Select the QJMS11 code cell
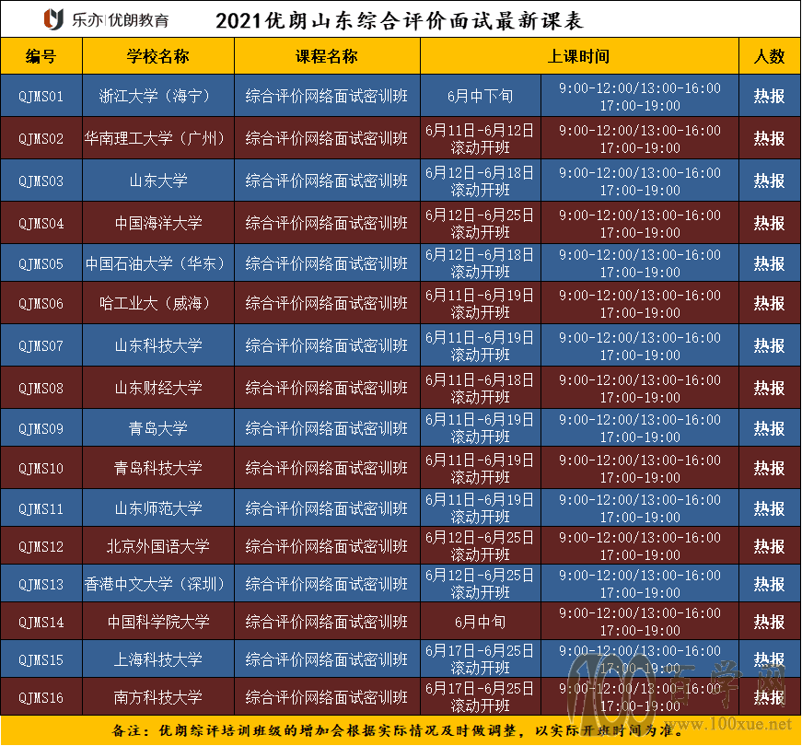This screenshot has height=746, width=802. coord(41,509)
